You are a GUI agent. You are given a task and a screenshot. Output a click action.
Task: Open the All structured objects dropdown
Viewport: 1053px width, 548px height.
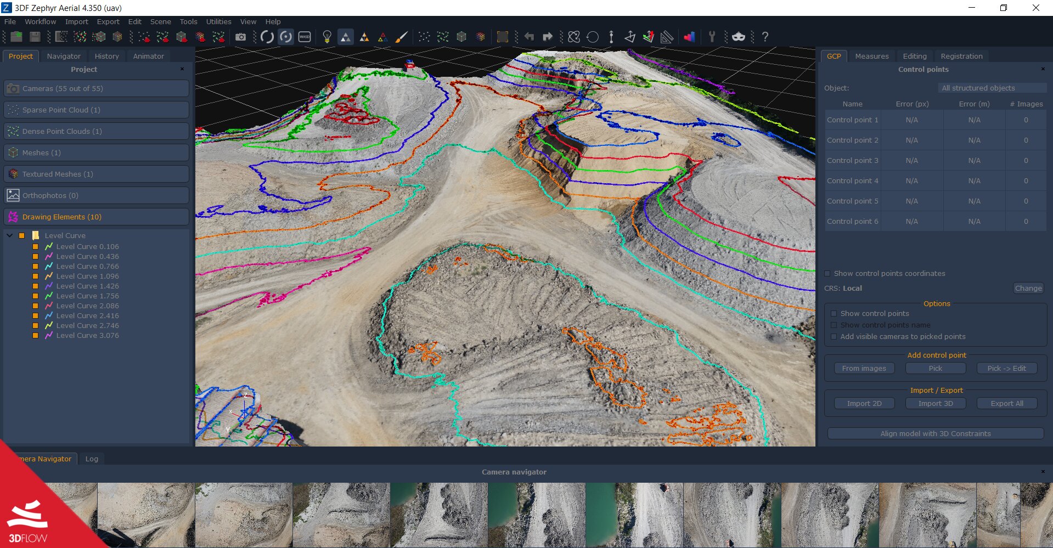pos(992,88)
